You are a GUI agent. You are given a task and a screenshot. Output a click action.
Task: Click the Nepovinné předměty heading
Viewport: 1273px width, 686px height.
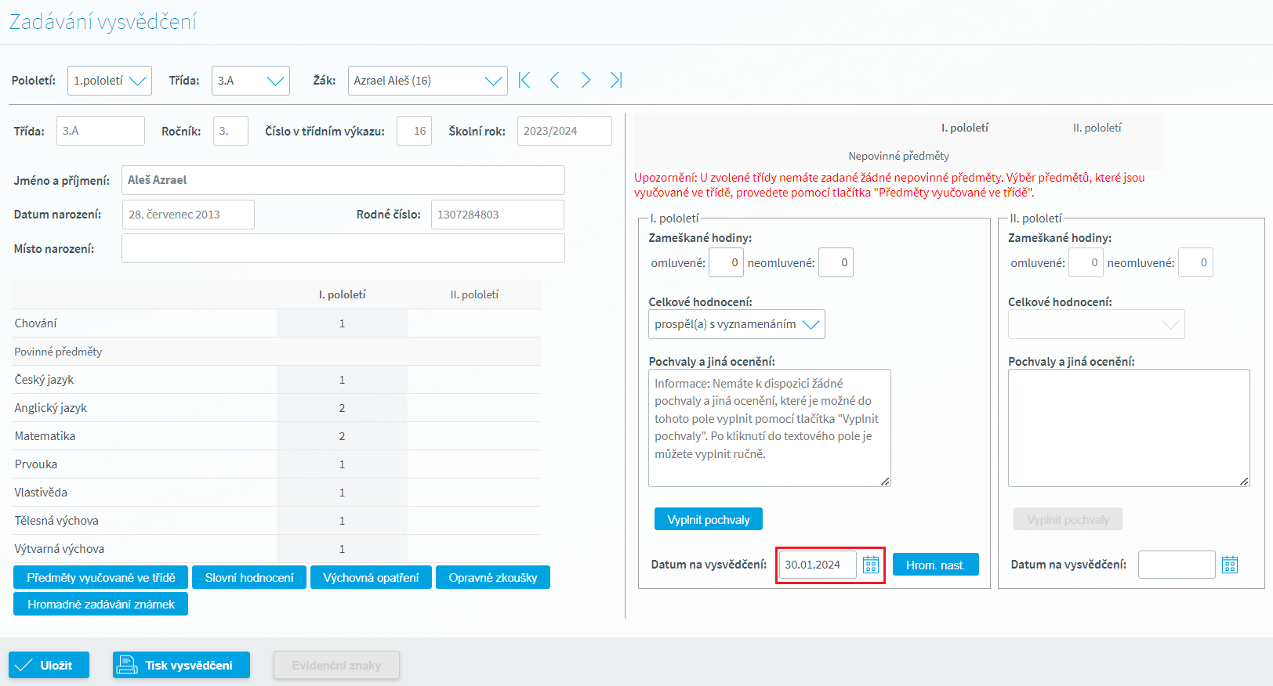898,156
